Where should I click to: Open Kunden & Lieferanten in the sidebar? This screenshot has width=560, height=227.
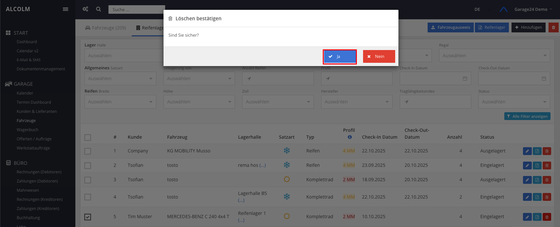pyautogui.click(x=37, y=112)
